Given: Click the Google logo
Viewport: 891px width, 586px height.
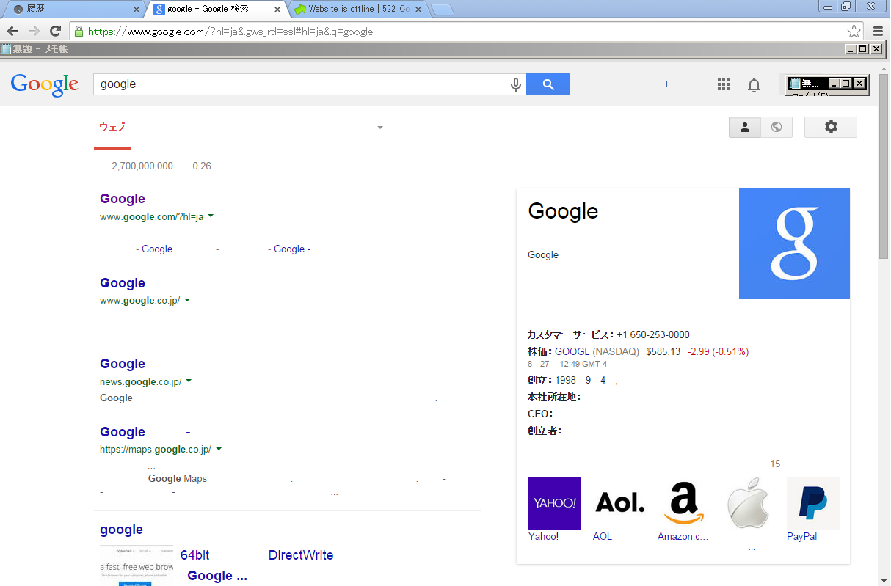Looking at the screenshot, I should click(x=45, y=84).
